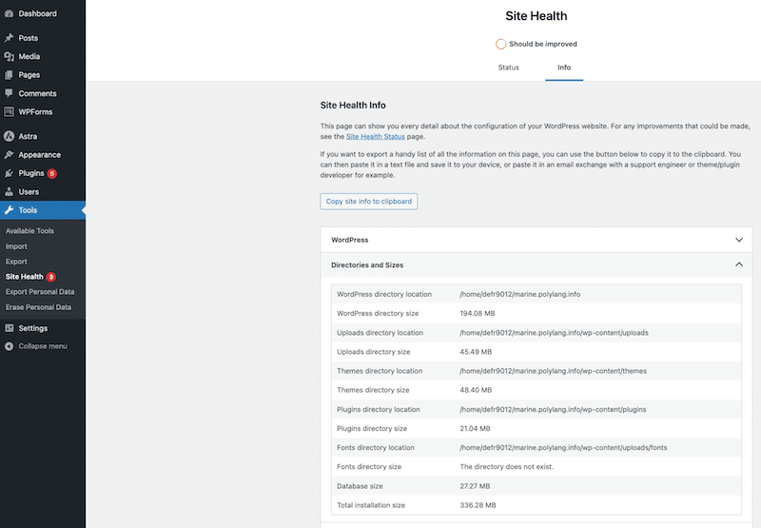Click the value '27.27 MB'

[x=475, y=486]
